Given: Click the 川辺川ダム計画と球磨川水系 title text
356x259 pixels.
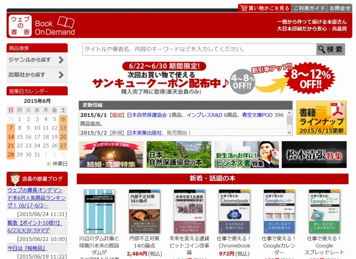Looking at the screenshot, I should pyautogui.click(x=99, y=247).
